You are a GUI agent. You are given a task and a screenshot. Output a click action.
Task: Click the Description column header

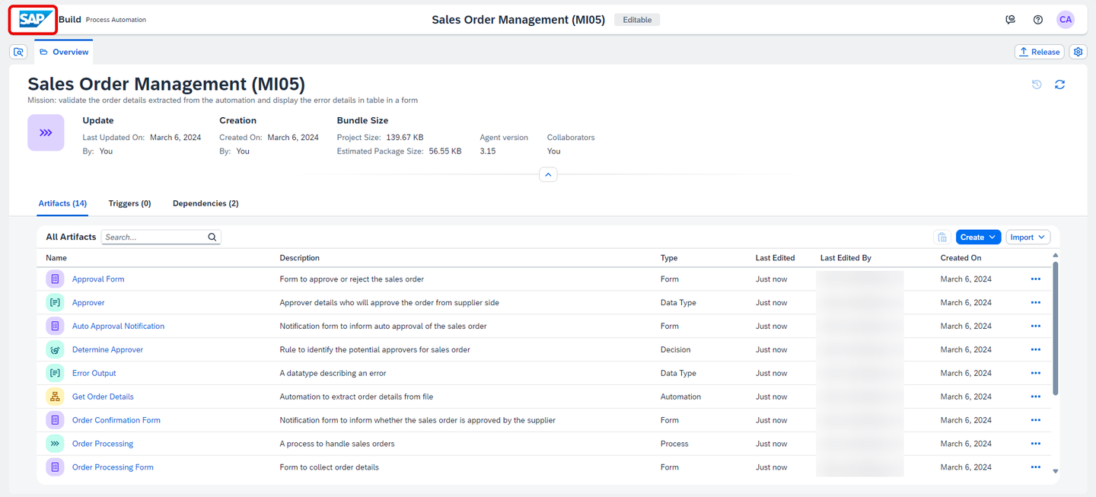(x=300, y=258)
